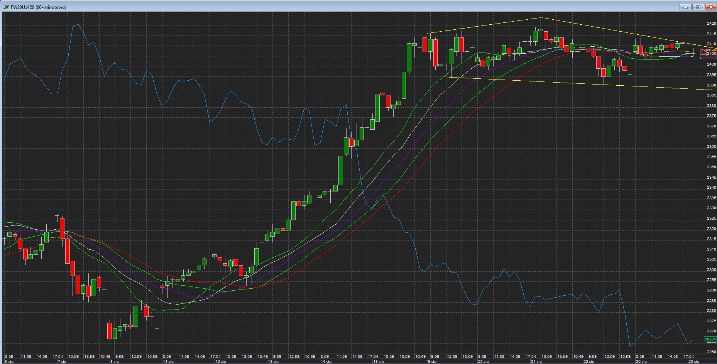Click the highest peak of the blue line

pos(78,24)
